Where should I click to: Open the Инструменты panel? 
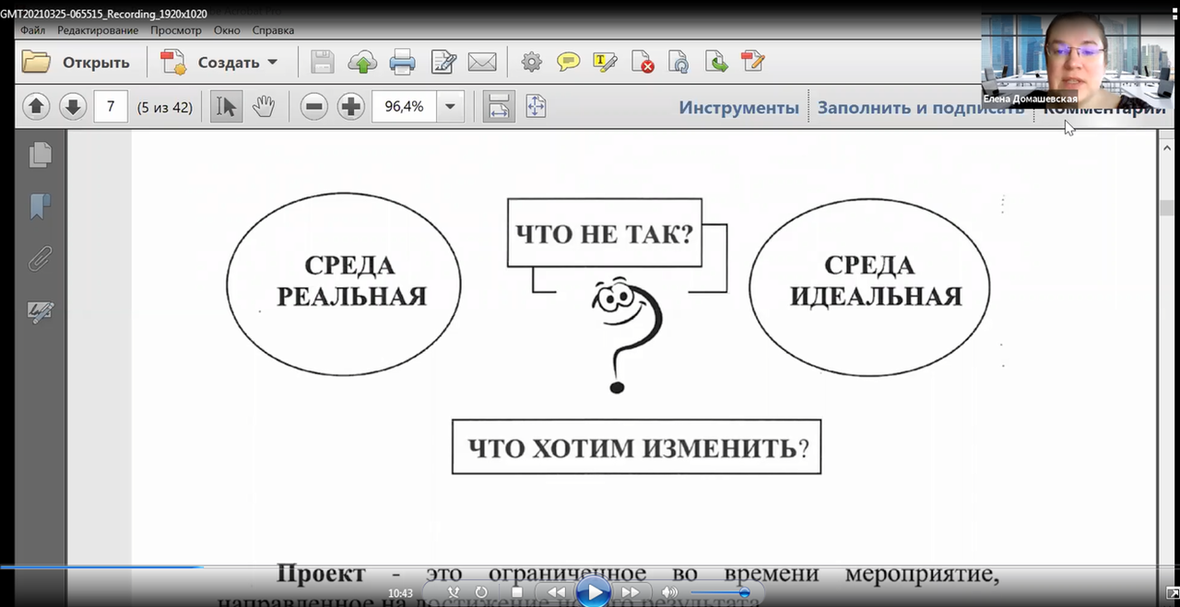coord(739,108)
